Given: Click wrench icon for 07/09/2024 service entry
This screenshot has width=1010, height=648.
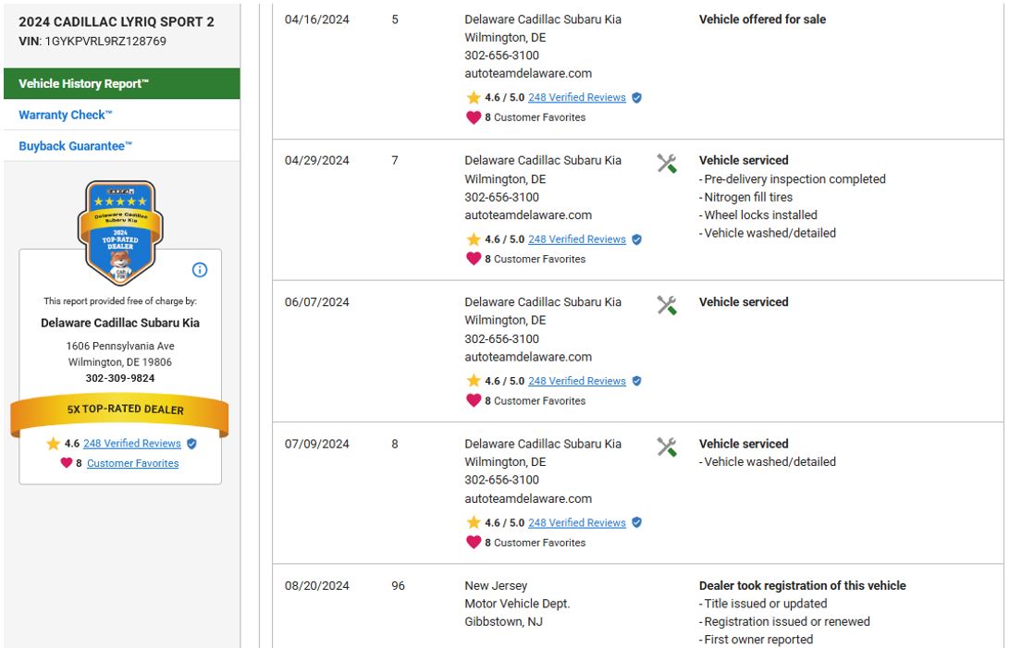Looking at the screenshot, I should 666,447.
